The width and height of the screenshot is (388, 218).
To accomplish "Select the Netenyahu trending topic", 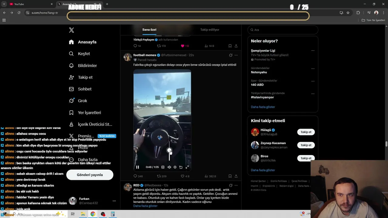I will (259, 72).
